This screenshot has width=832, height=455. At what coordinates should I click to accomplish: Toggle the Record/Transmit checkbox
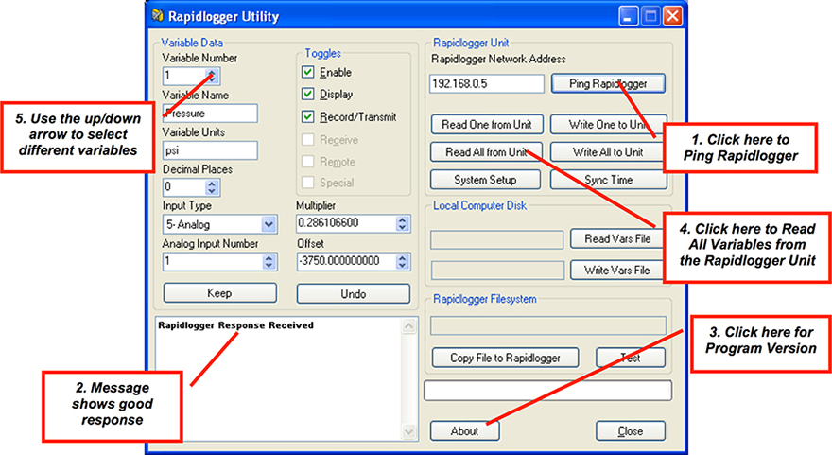[x=308, y=116]
